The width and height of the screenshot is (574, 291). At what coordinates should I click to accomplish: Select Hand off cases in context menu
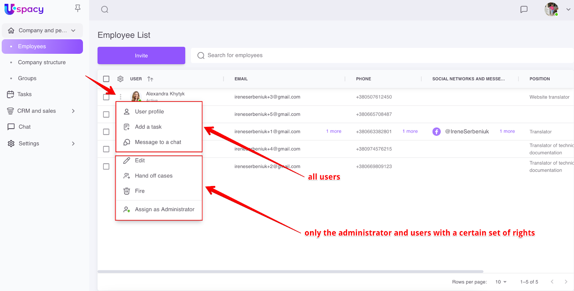[x=154, y=176]
